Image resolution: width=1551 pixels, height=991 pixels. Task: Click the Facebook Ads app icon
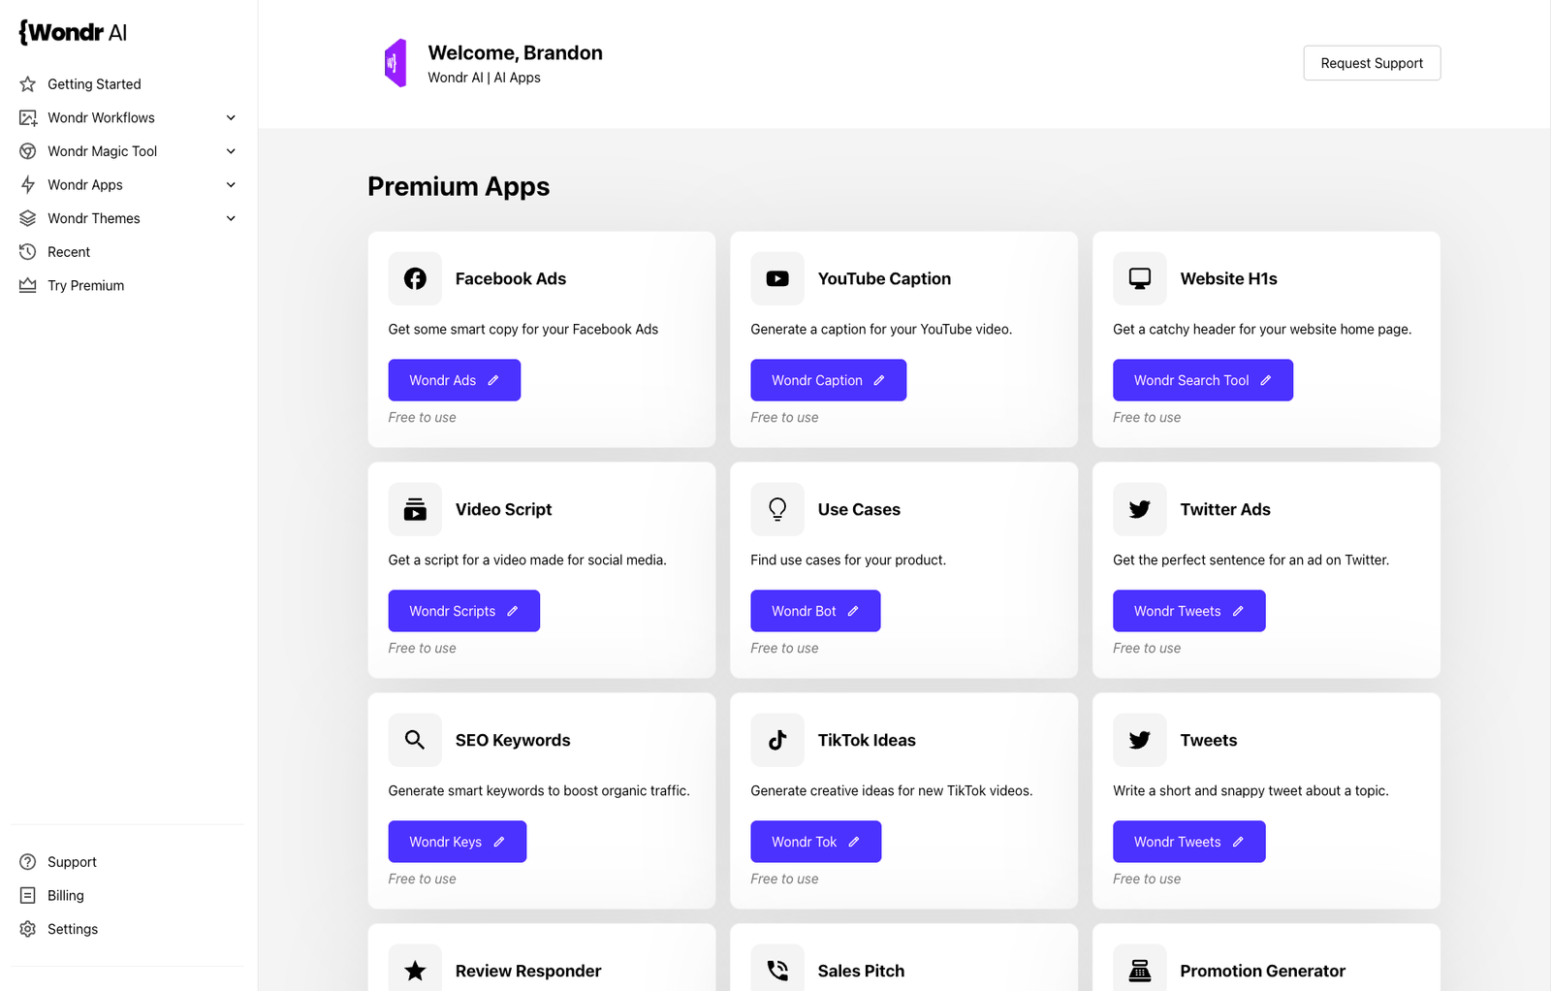pos(414,278)
